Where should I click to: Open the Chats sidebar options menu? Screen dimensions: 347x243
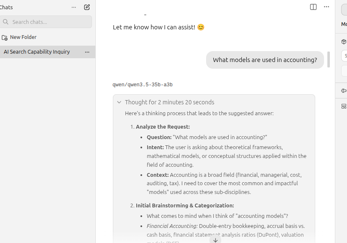[74, 7]
